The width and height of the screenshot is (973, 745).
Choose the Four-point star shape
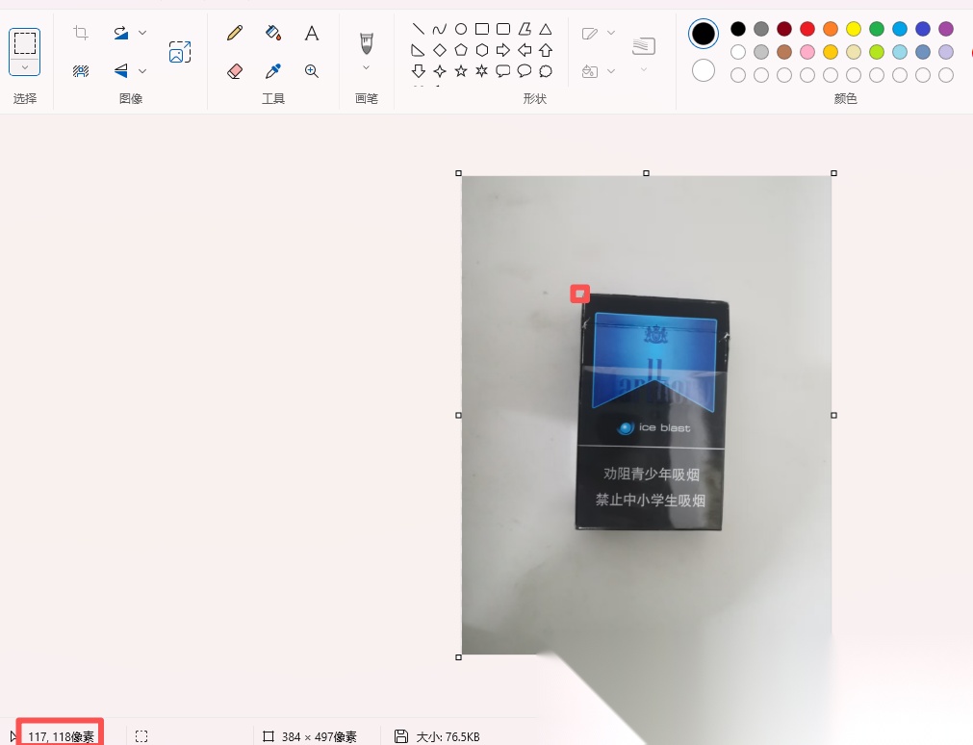[439, 71]
